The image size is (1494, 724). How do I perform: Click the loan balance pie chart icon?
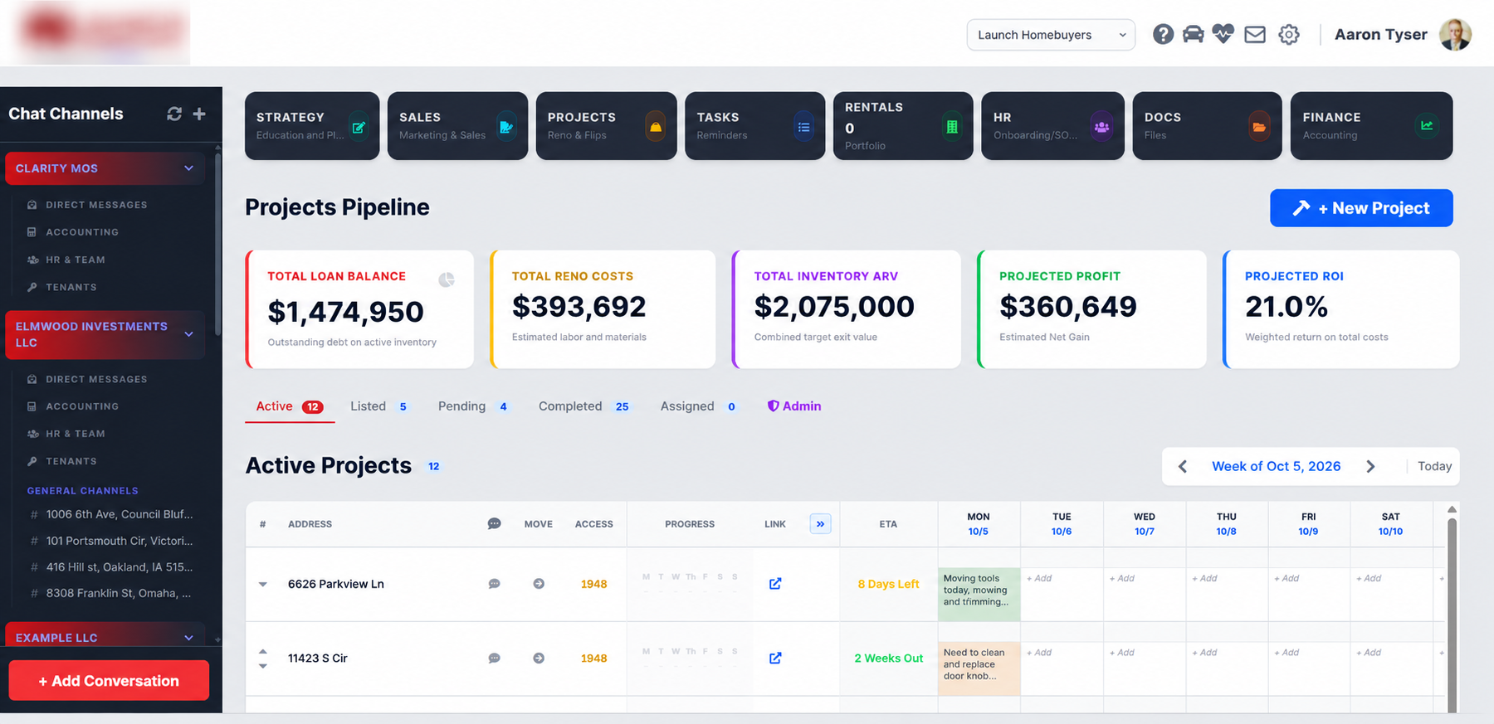coord(447,279)
